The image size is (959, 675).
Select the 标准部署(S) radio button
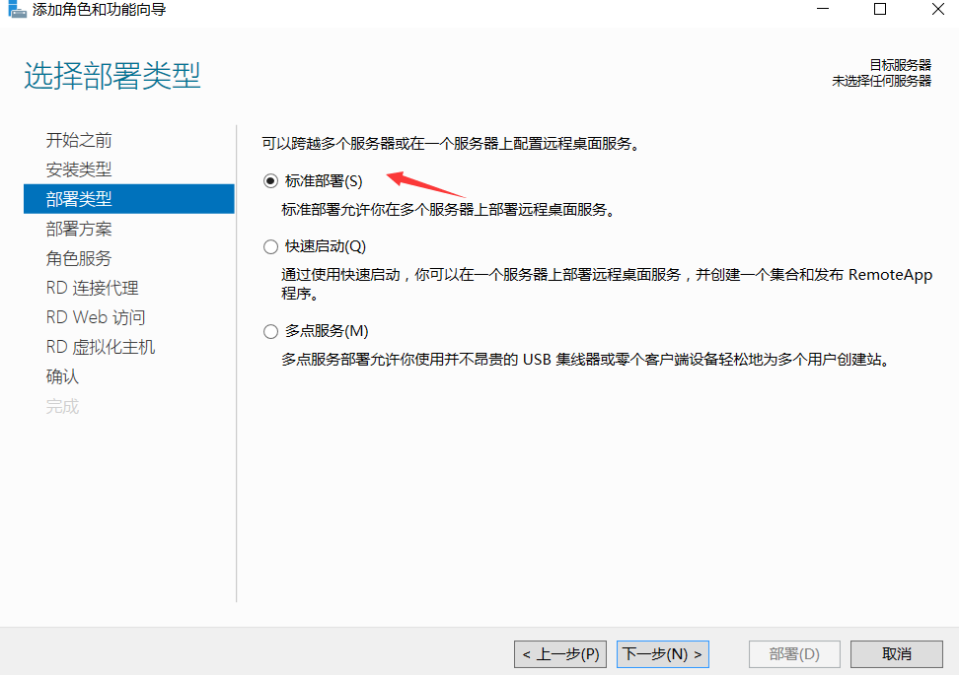tap(271, 181)
